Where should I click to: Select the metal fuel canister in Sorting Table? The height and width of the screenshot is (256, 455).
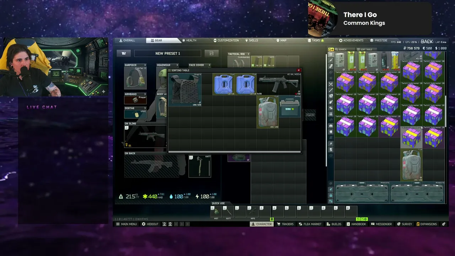click(268, 112)
